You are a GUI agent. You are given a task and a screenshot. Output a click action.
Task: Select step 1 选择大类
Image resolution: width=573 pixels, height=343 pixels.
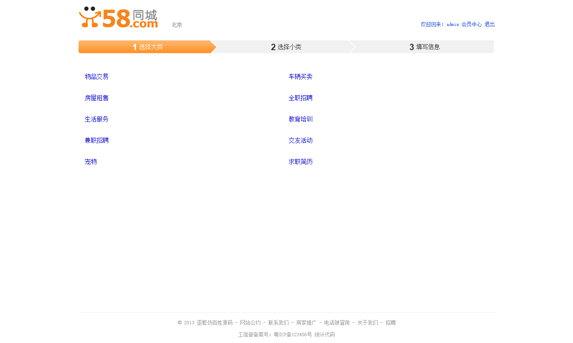coord(147,47)
